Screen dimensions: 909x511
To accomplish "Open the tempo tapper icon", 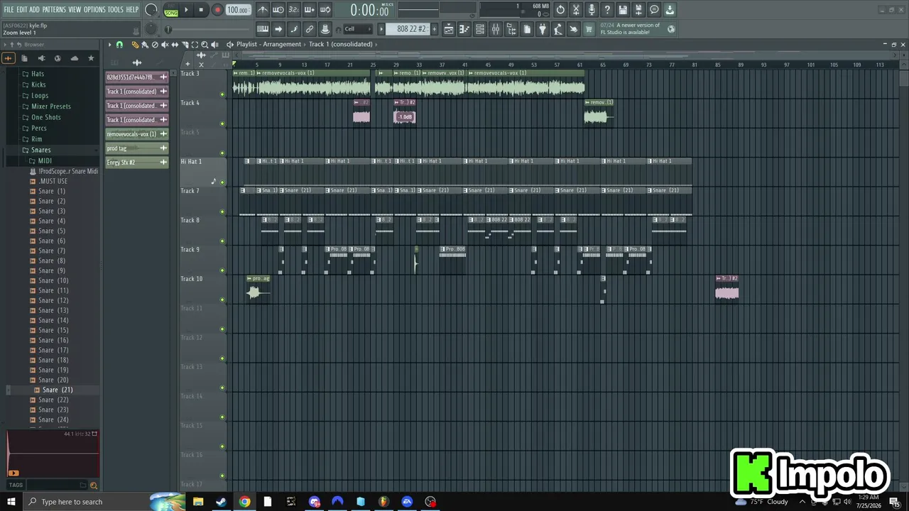I will tap(558, 29).
